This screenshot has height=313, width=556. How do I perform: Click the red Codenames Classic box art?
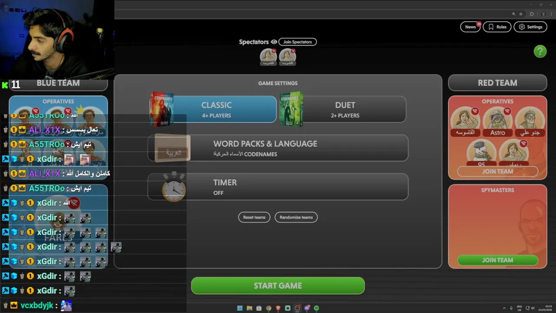(x=162, y=109)
